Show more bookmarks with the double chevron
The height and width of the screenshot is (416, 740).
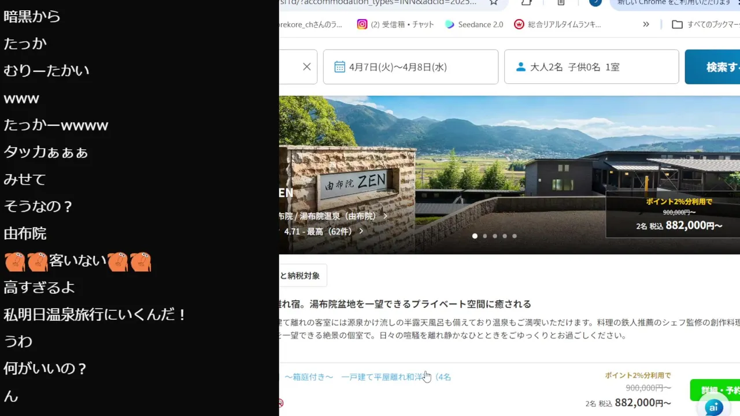click(646, 24)
